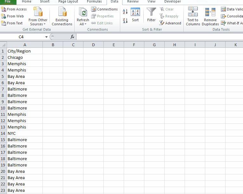This screenshot has height=194, width=243.
Task: Import data From Web
Action: click(12, 16)
